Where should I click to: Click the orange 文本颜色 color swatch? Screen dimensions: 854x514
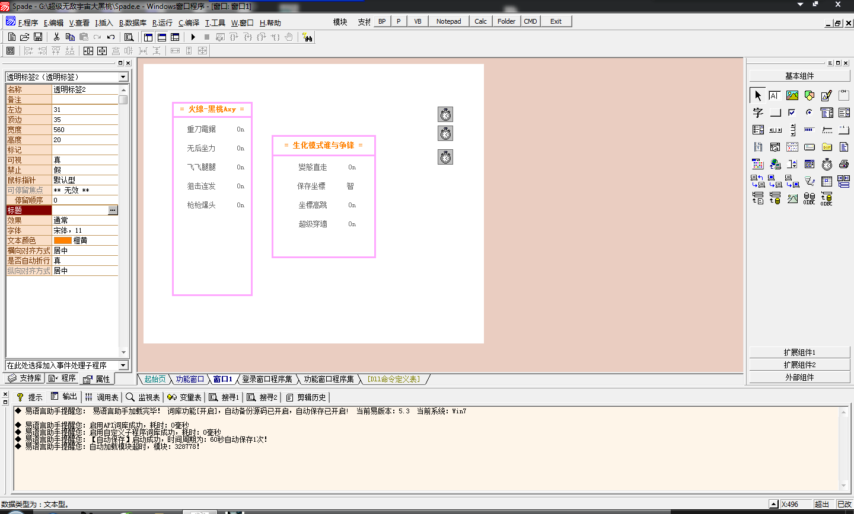tap(63, 240)
